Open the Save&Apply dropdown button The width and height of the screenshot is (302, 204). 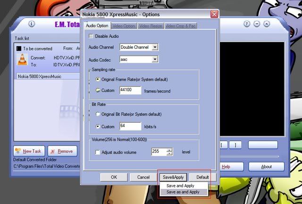174,177
